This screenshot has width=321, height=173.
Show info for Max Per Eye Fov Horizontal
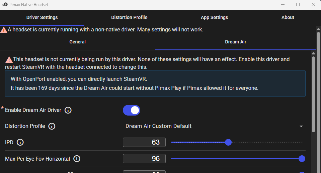77,159
